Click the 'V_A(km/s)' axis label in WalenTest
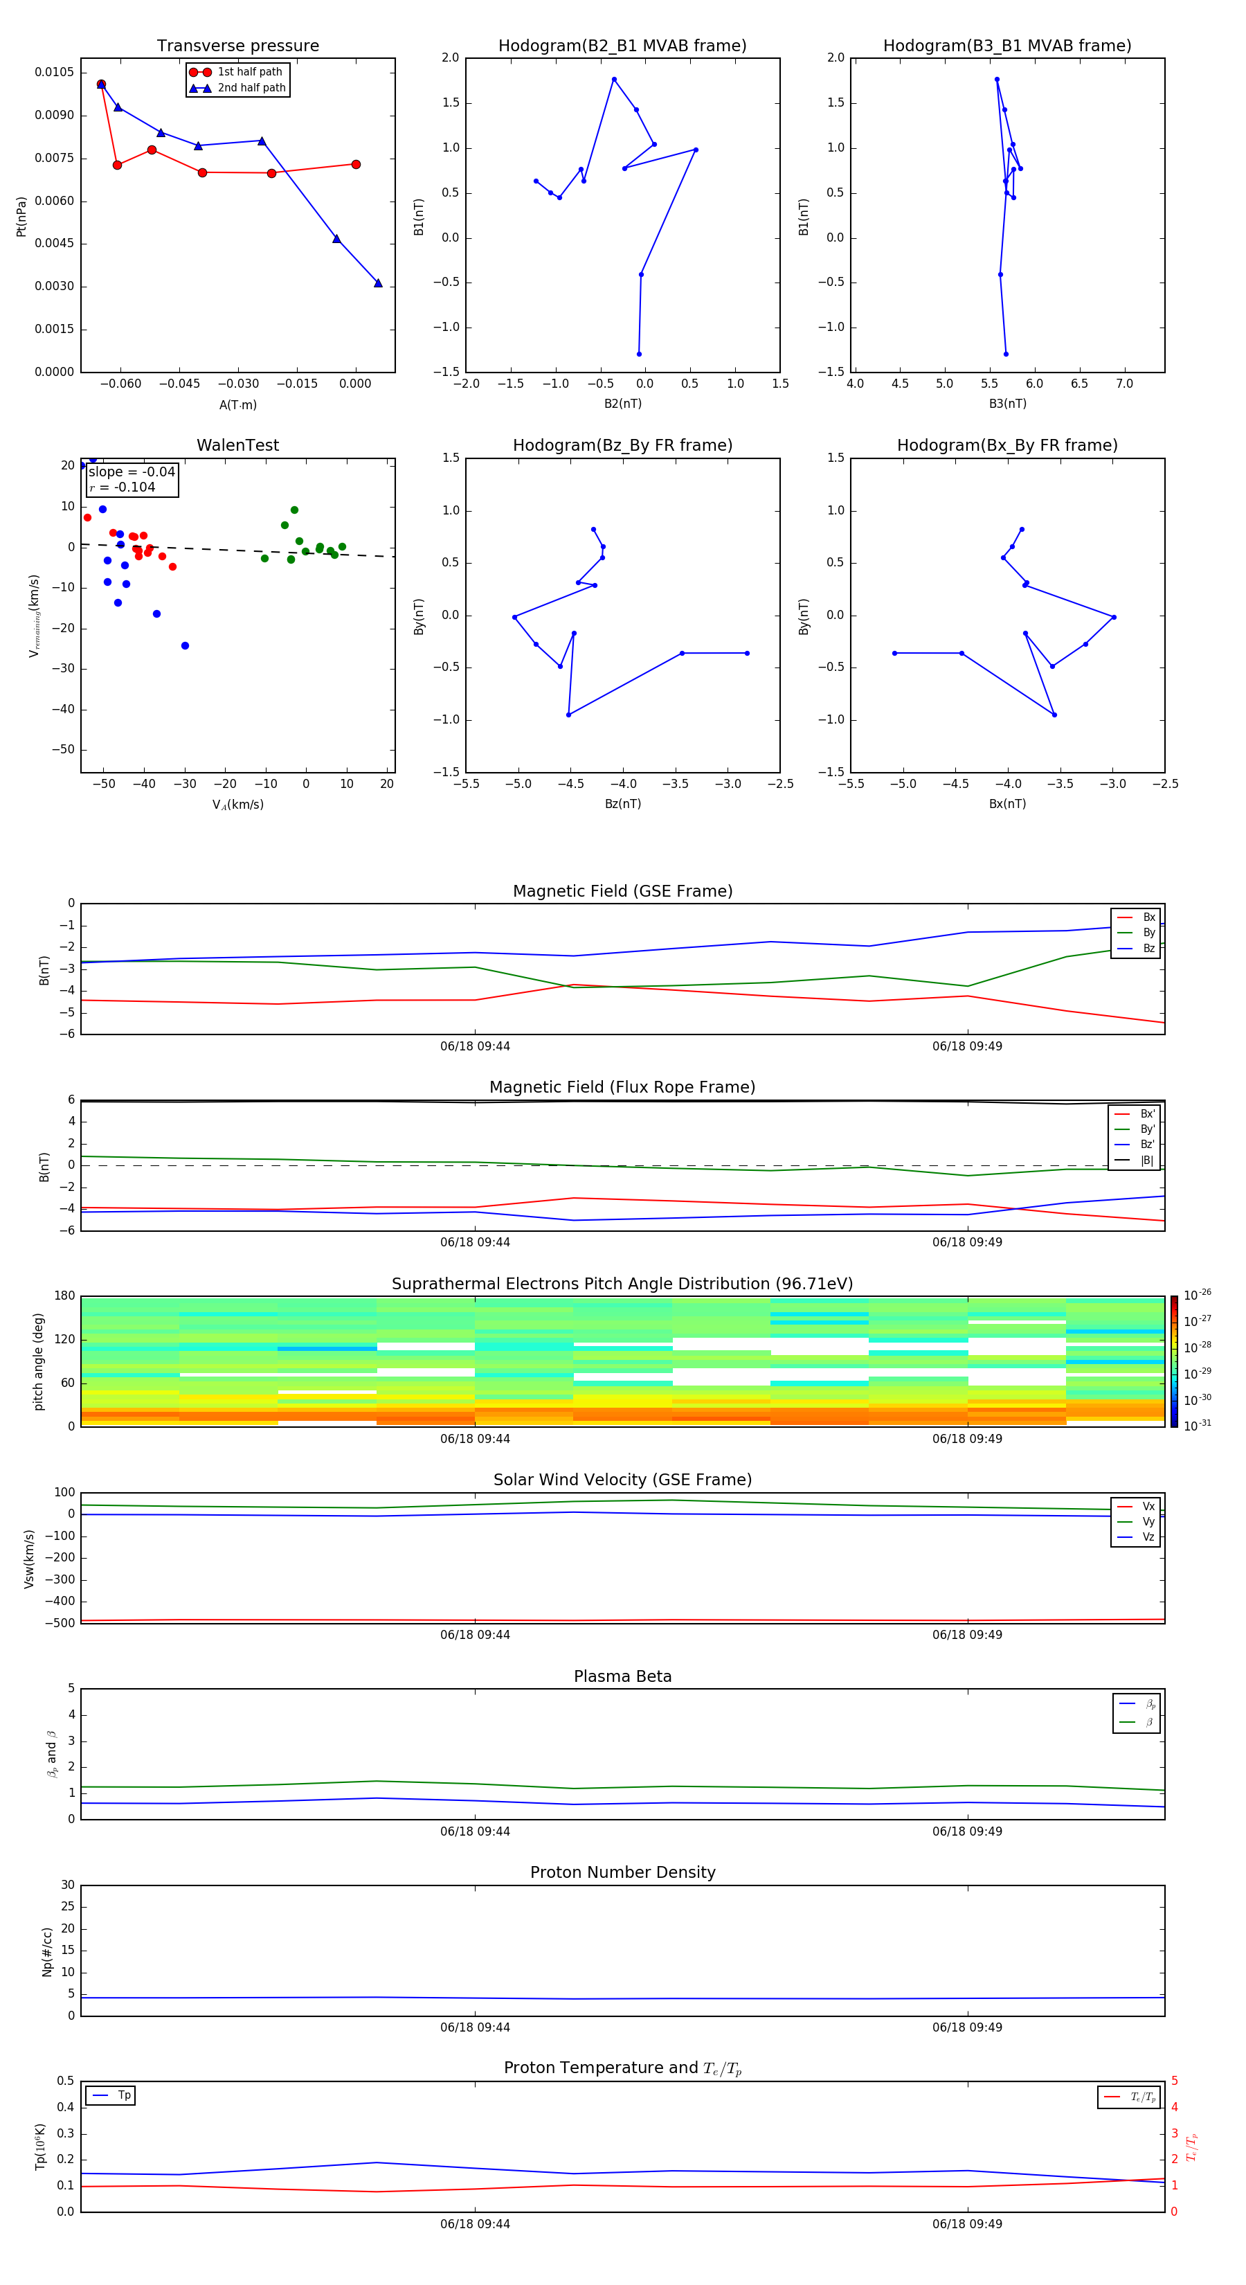Screen dimensions: 1246x2285 pos(237,805)
